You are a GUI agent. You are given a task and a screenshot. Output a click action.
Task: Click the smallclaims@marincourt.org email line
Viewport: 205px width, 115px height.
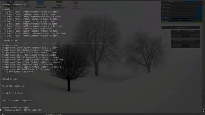pos(32,26)
